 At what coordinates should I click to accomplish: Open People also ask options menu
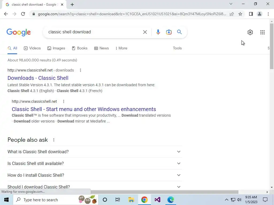point(54,140)
